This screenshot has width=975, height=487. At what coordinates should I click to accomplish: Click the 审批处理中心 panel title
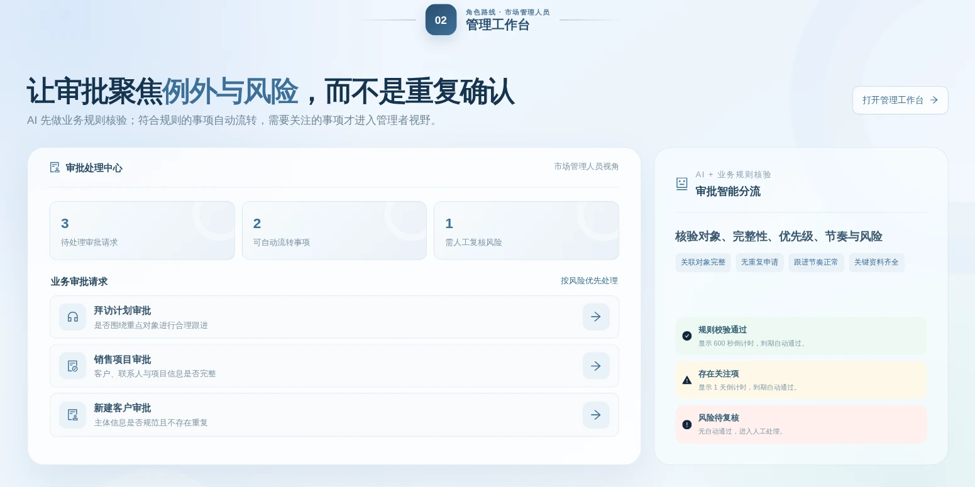[94, 168]
